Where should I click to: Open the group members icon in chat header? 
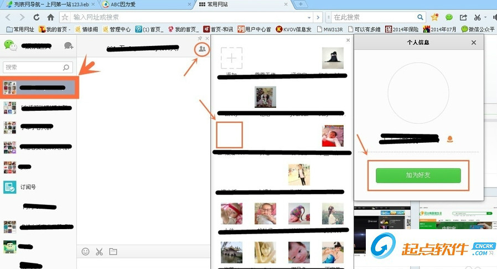coord(202,49)
